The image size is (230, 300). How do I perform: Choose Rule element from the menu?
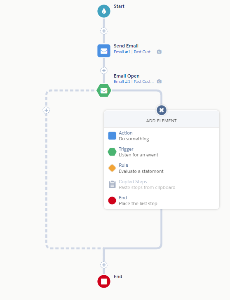click(162, 168)
